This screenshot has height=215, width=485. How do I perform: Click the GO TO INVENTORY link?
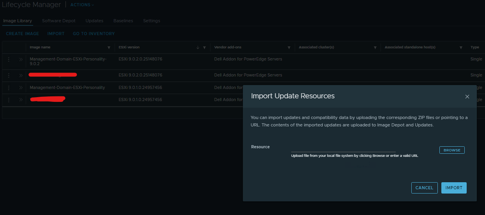[94, 34]
